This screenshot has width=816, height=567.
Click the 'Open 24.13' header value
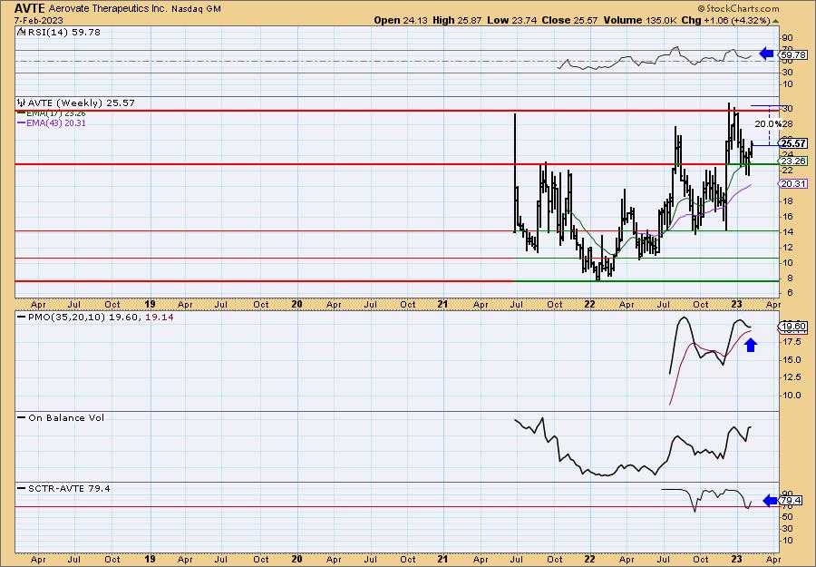[x=399, y=20]
